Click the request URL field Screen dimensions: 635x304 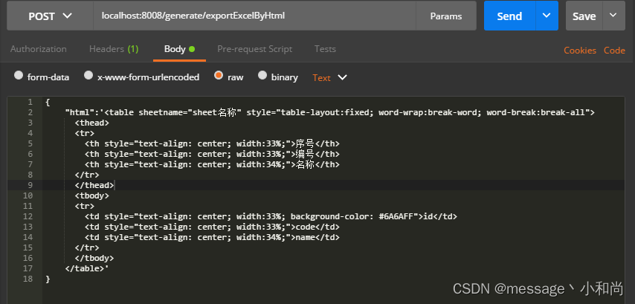(x=255, y=16)
